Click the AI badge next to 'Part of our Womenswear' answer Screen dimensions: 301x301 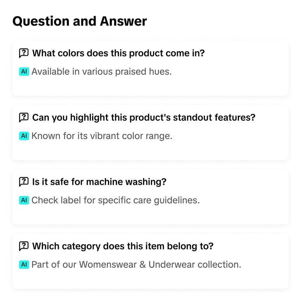tap(24, 265)
